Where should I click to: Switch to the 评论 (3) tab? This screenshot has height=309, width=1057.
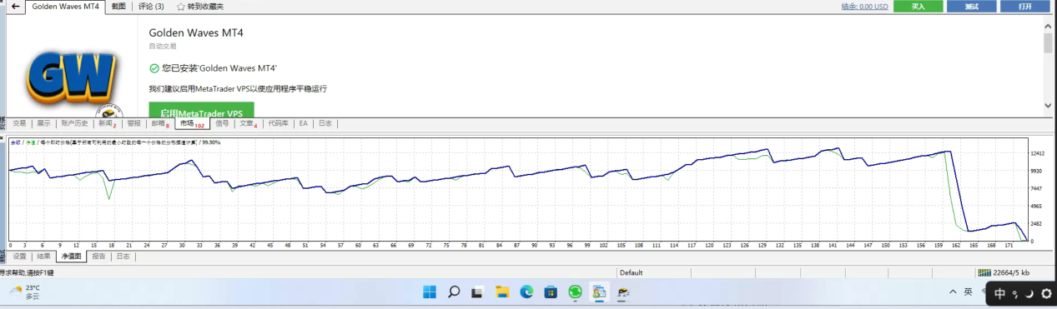click(x=150, y=7)
